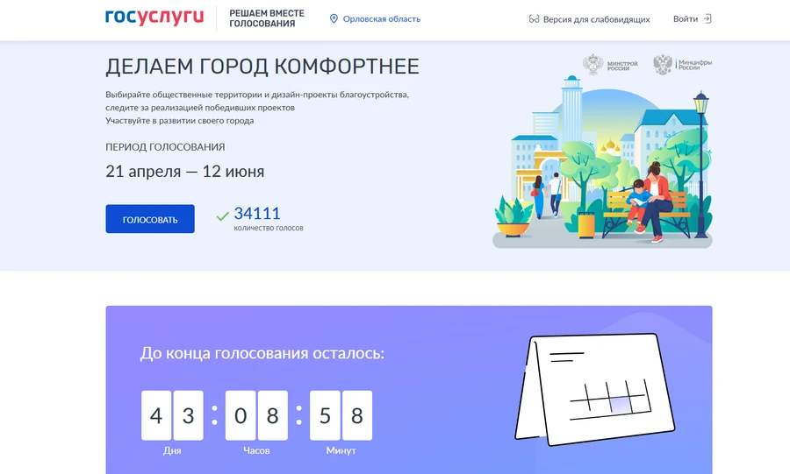The width and height of the screenshot is (790, 474).
Task: Click the Делаем город комфортнее heading
Action: point(262,67)
